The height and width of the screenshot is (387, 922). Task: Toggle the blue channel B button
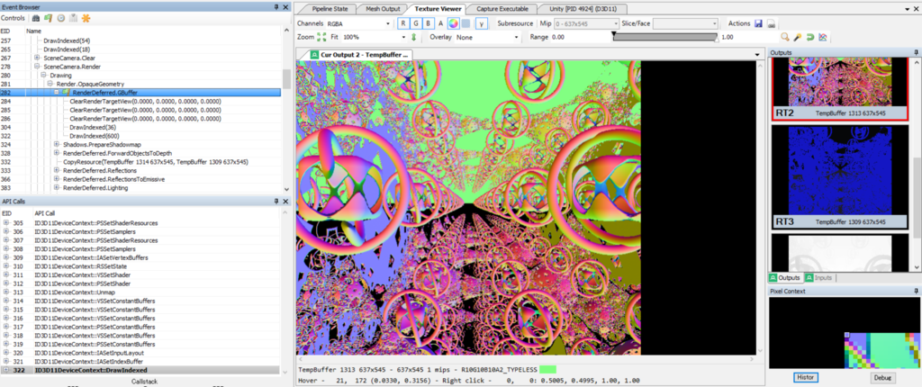pos(429,23)
